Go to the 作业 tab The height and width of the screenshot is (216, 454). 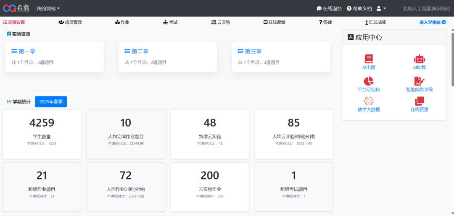[x=122, y=22]
